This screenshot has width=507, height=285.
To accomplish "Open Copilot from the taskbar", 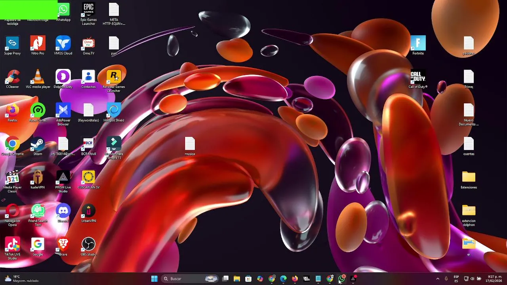I will 260,279.
